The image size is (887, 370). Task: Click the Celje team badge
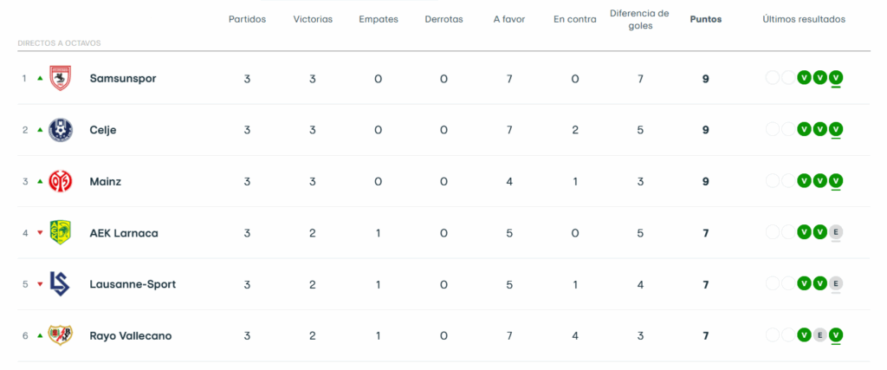(60, 130)
